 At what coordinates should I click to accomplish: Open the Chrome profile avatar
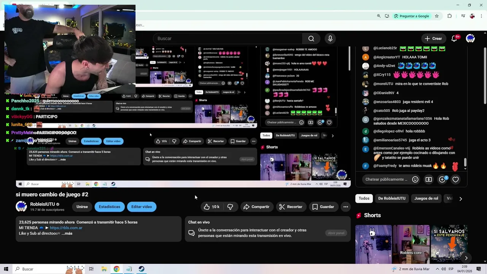tap(472, 16)
